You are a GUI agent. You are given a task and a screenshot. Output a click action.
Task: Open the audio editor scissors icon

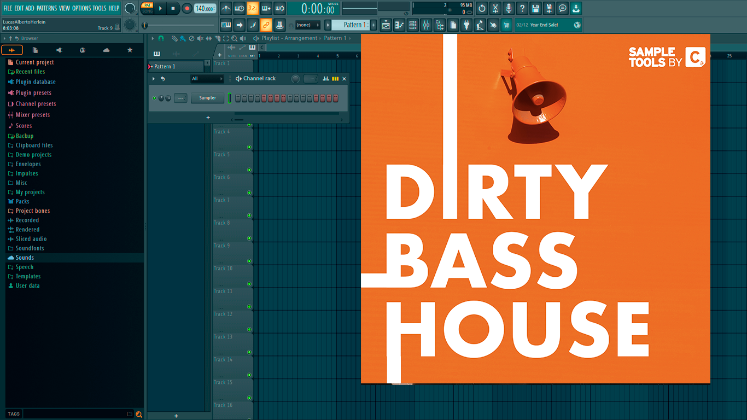click(495, 8)
